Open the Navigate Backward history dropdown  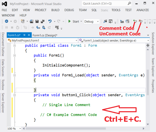(x=11, y=21)
